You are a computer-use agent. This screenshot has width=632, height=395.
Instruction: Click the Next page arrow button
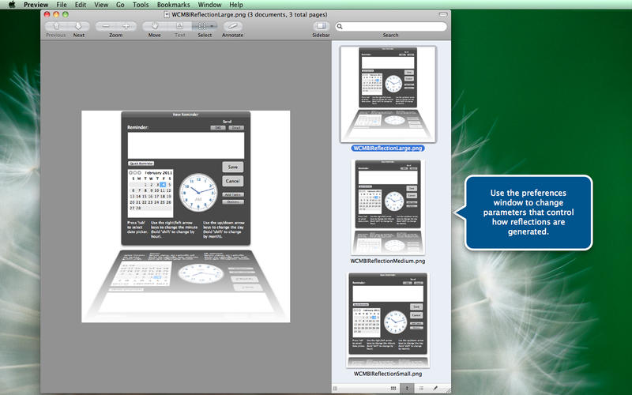tap(78, 26)
